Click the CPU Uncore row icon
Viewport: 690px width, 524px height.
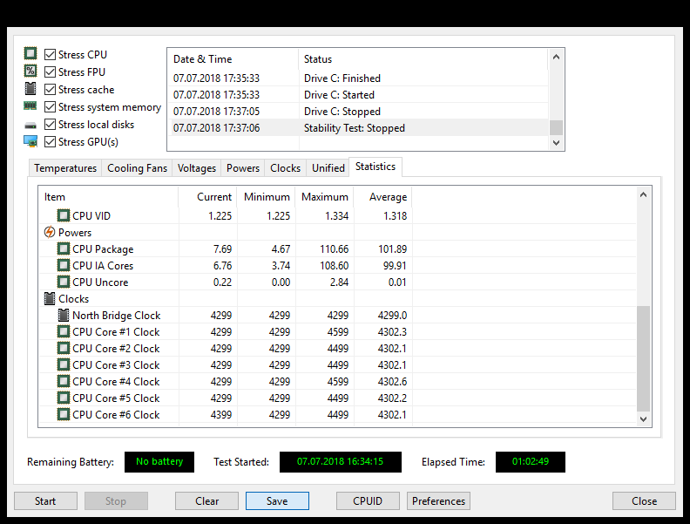coord(64,282)
